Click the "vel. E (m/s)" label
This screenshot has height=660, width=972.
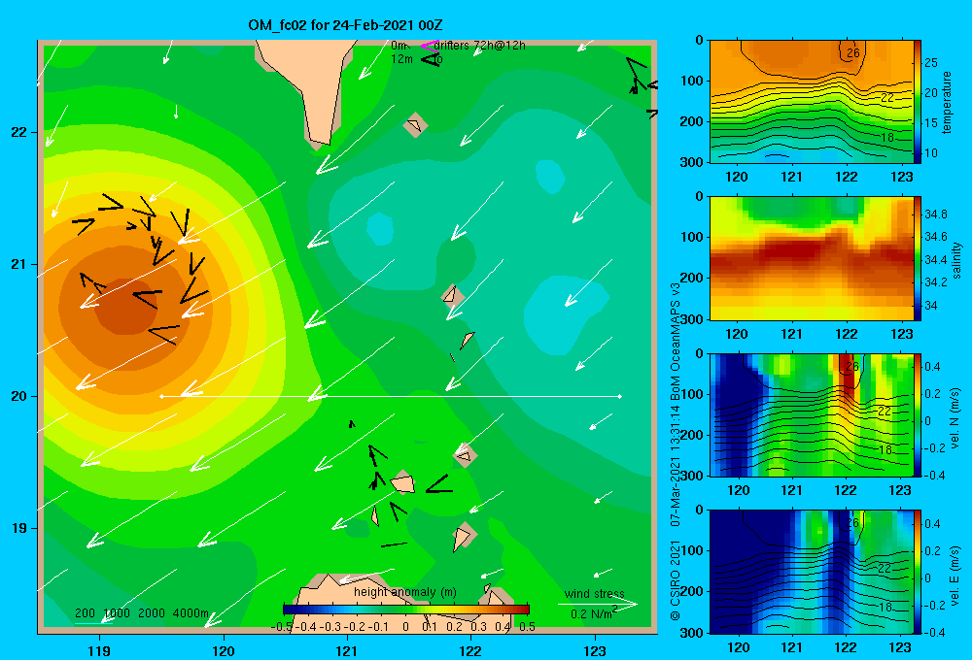pos(955,575)
